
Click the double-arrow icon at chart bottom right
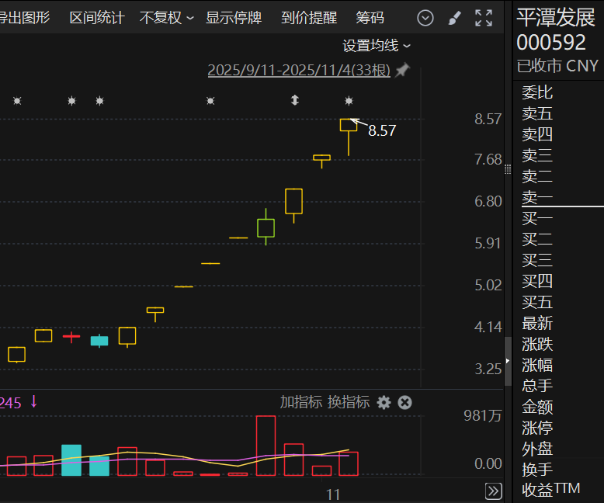[x=493, y=491]
